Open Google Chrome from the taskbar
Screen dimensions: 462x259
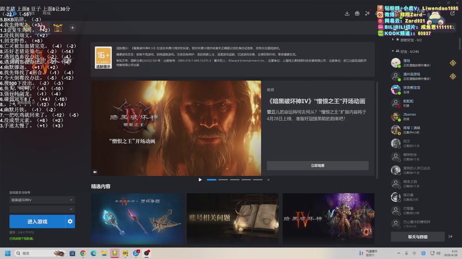(83, 253)
